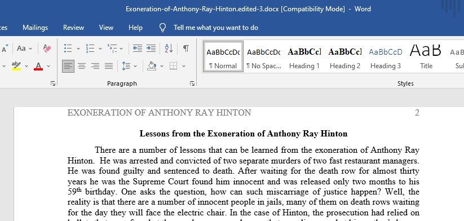The width and height of the screenshot is (464, 221).
Task: Apply the Normal style
Action: tap(223, 56)
